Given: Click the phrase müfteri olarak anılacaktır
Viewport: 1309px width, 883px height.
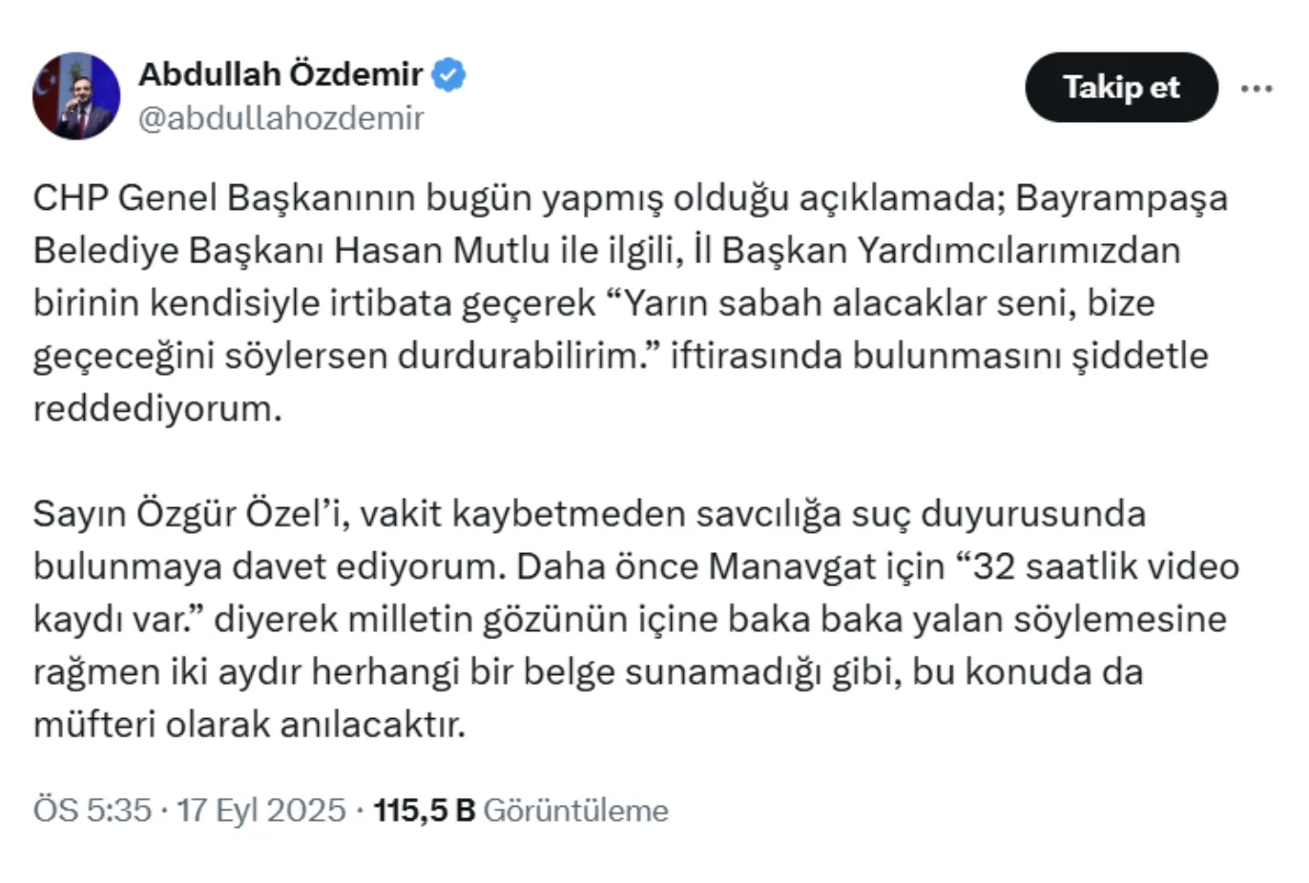Looking at the screenshot, I should [248, 725].
